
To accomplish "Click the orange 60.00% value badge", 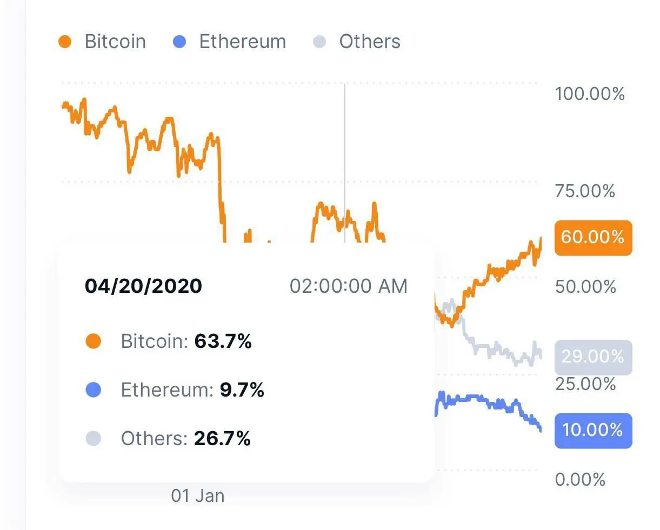I will 593,237.
